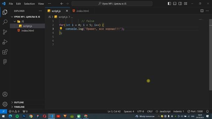
Task: Open notifications bell
Action: point(207,111)
